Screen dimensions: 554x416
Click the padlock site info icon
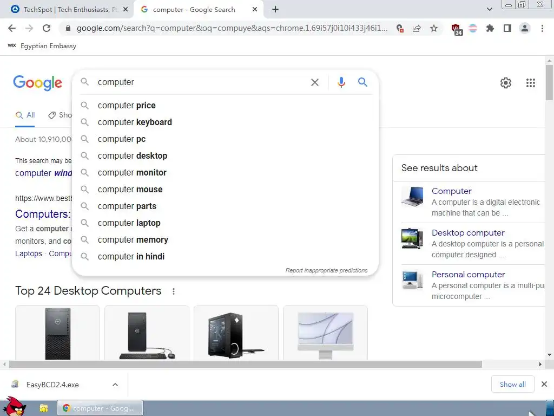(68, 28)
